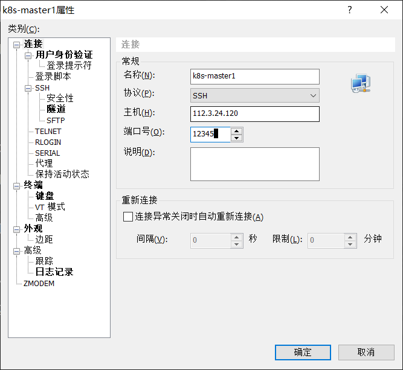Click the network computers session icon

(x=361, y=83)
